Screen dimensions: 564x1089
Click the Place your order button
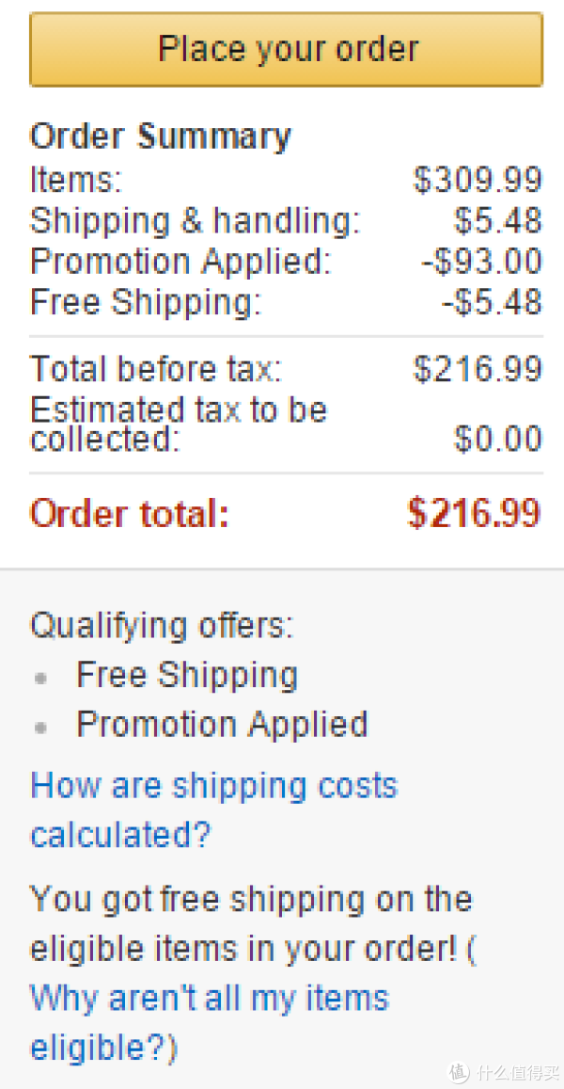point(286,49)
